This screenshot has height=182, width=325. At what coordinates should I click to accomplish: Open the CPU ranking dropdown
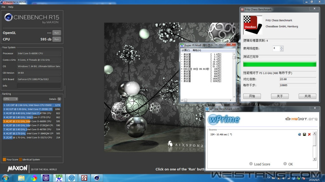[10, 99]
